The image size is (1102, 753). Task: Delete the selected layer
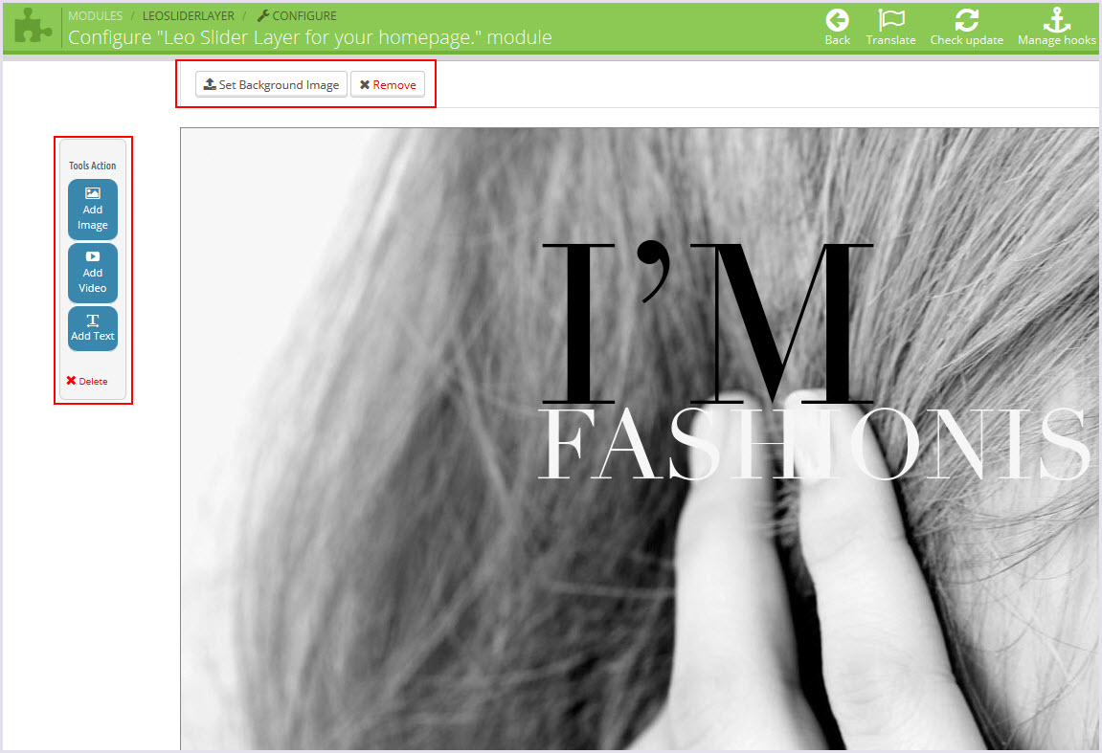coord(87,381)
